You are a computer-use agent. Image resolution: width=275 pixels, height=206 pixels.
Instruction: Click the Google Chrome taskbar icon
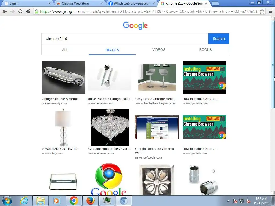pyautogui.click(x=74, y=201)
